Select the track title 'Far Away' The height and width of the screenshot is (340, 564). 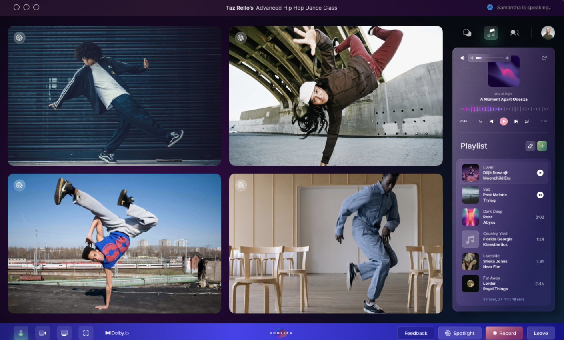click(492, 278)
